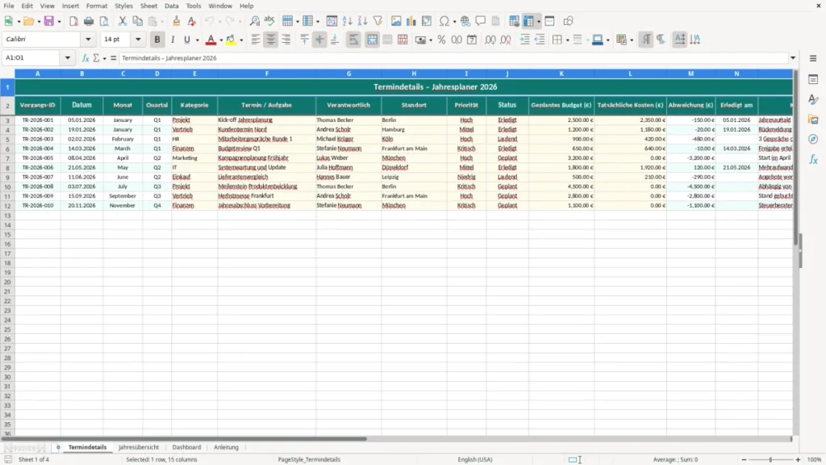Open the Borders dropdown arrow

[567, 40]
